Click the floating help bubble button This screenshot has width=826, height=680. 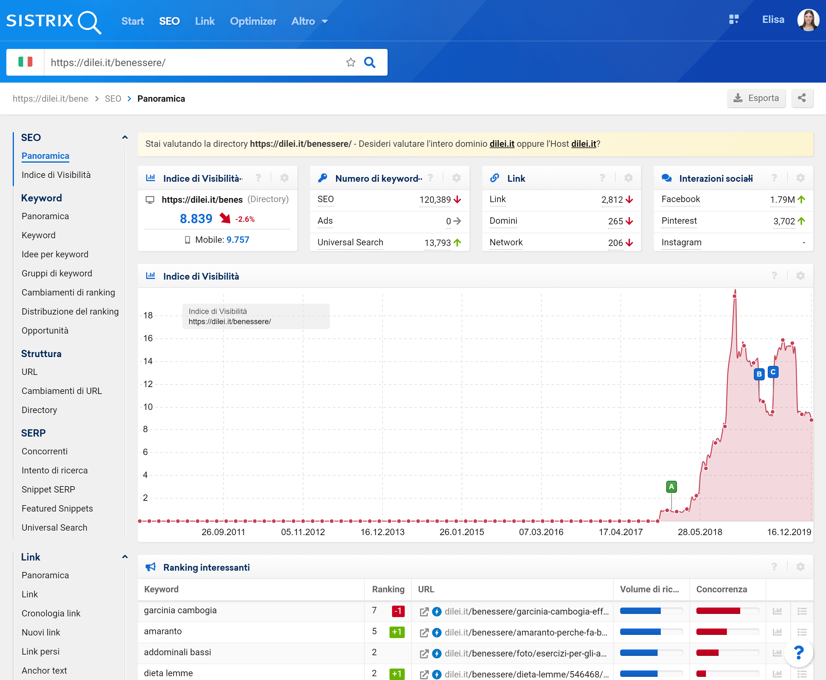coord(799,653)
